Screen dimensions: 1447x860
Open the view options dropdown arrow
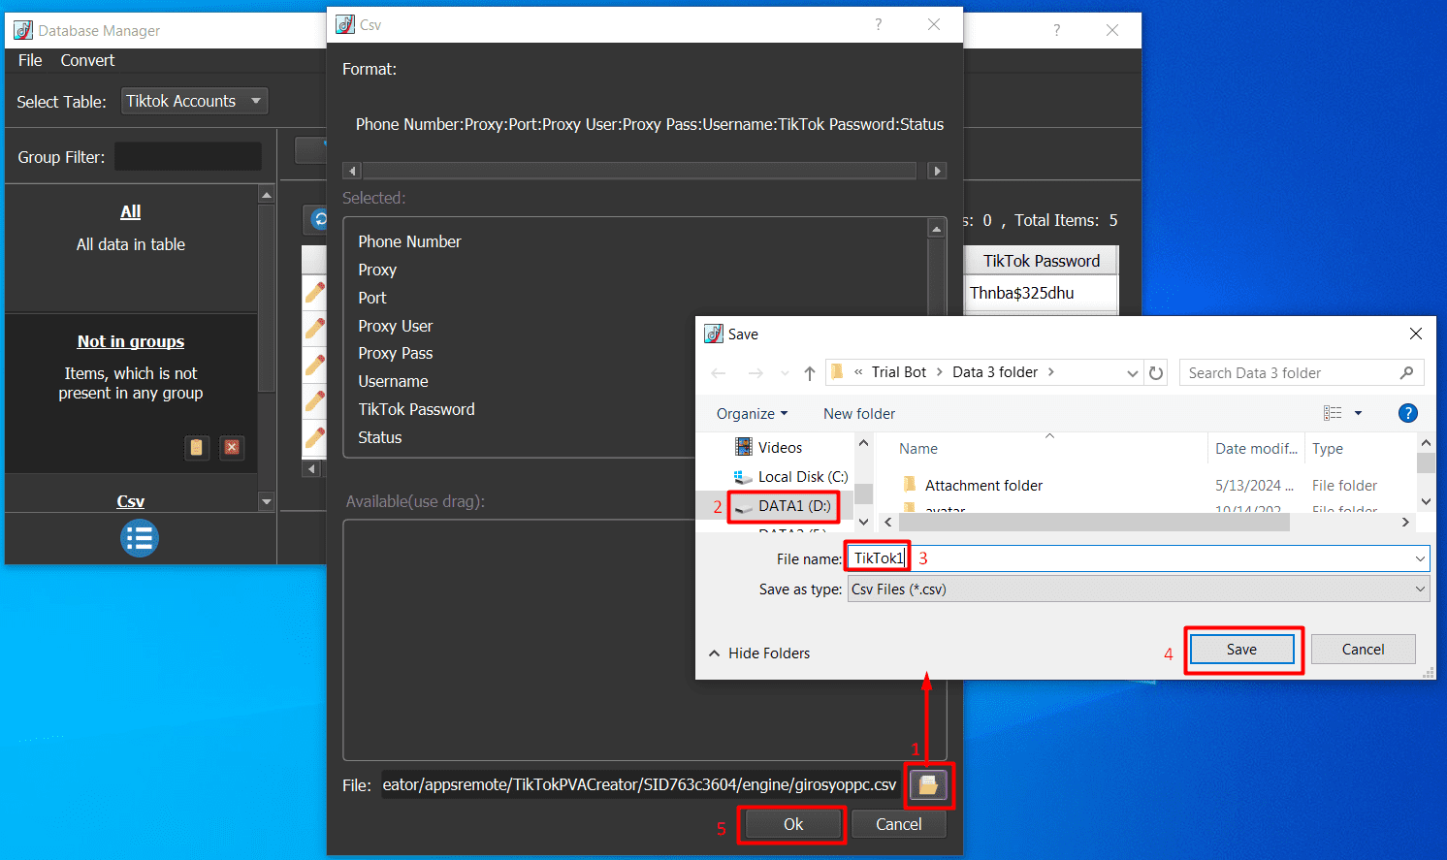coord(1358,413)
